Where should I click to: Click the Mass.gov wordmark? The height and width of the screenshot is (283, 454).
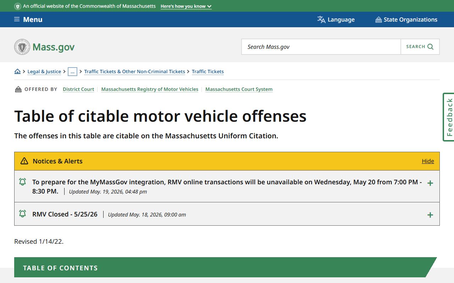pos(54,47)
